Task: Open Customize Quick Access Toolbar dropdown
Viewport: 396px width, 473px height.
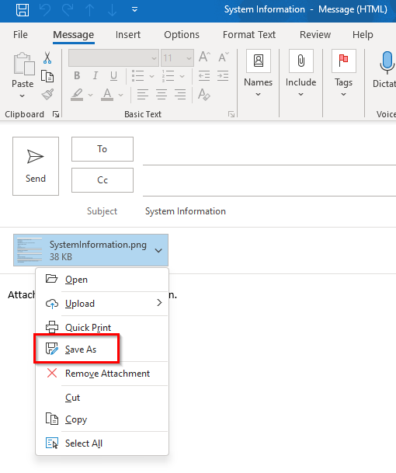Action: point(134,9)
